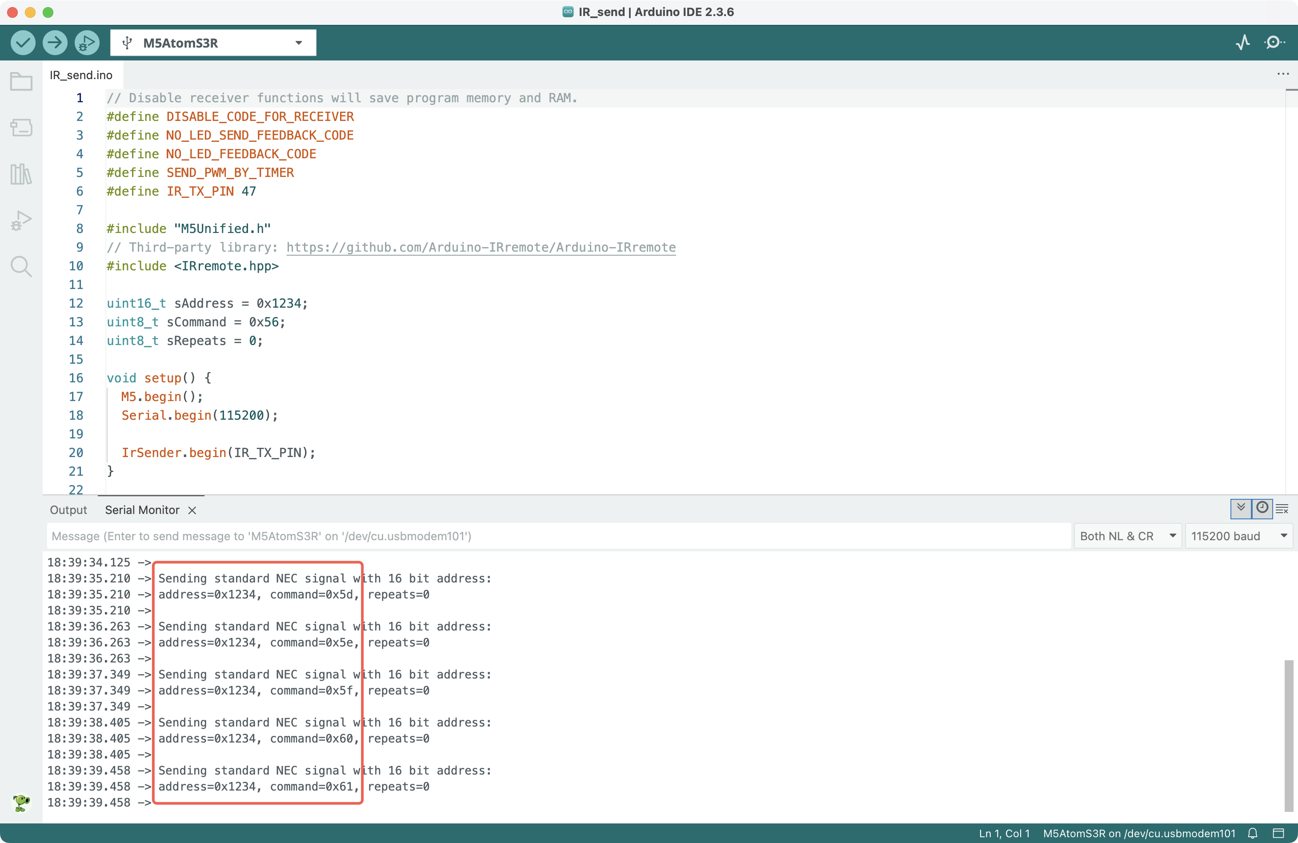The height and width of the screenshot is (843, 1298).
Task: Click the 18:39:34.125 timestamp line
Action: click(99, 562)
